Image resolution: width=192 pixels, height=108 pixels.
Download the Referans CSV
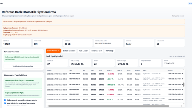tap(97, 51)
